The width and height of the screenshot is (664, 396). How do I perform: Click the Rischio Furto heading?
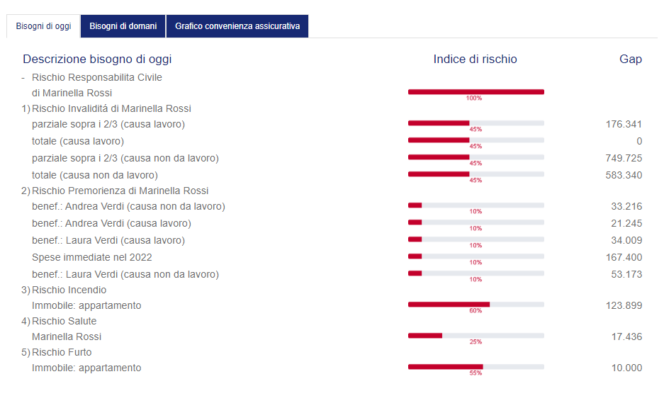62,352
